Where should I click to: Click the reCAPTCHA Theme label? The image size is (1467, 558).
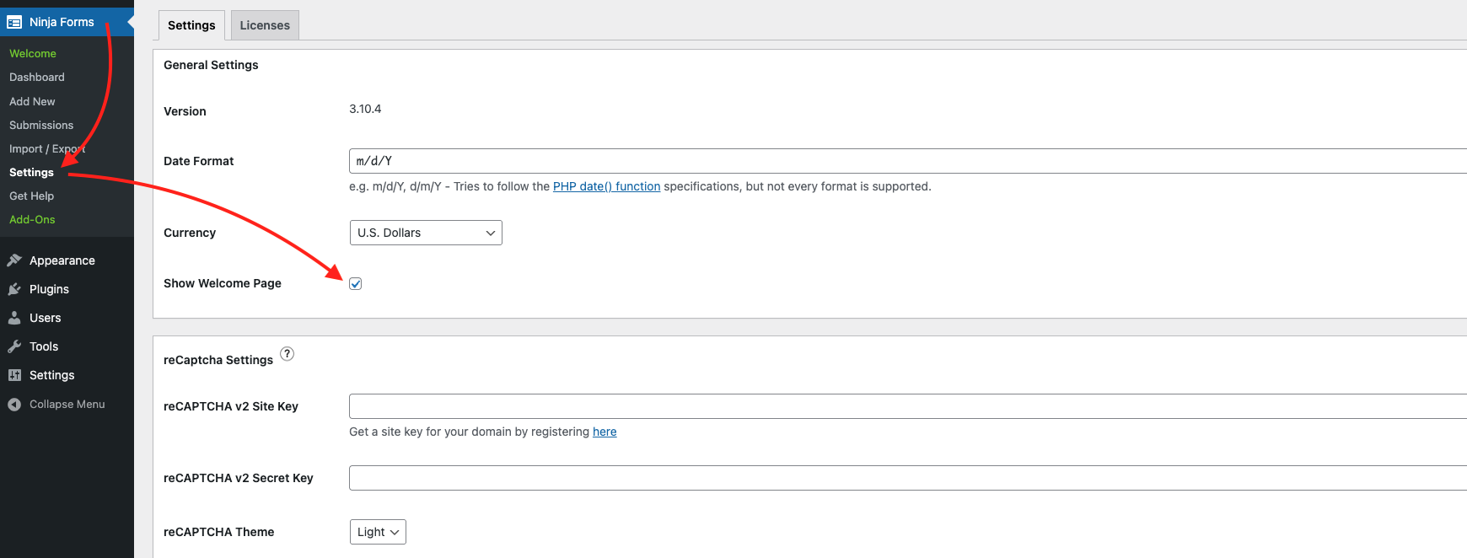(219, 532)
